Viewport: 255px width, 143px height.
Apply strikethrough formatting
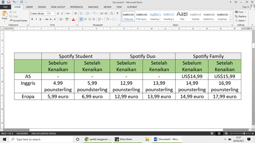click(x=47, y=19)
